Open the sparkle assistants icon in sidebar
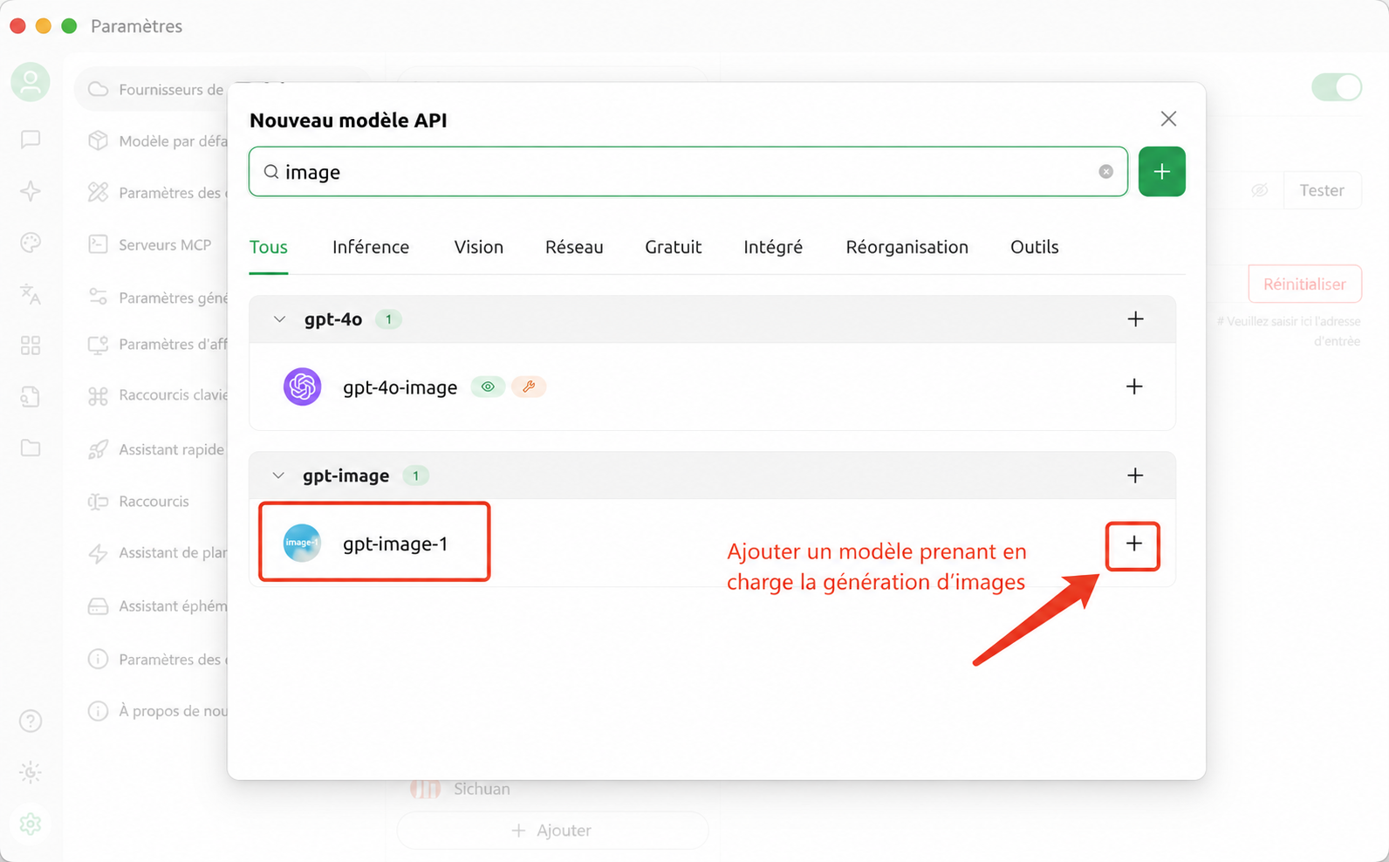Image resolution: width=1389 pixels, height=862 pixels. click(x=31, y=191)
